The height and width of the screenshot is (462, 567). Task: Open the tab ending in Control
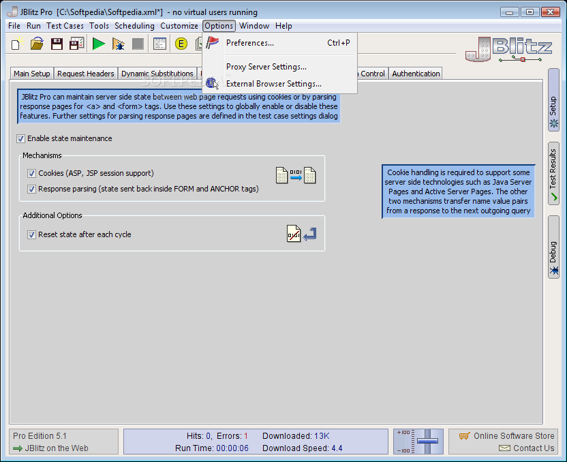[x=373, y=74]
